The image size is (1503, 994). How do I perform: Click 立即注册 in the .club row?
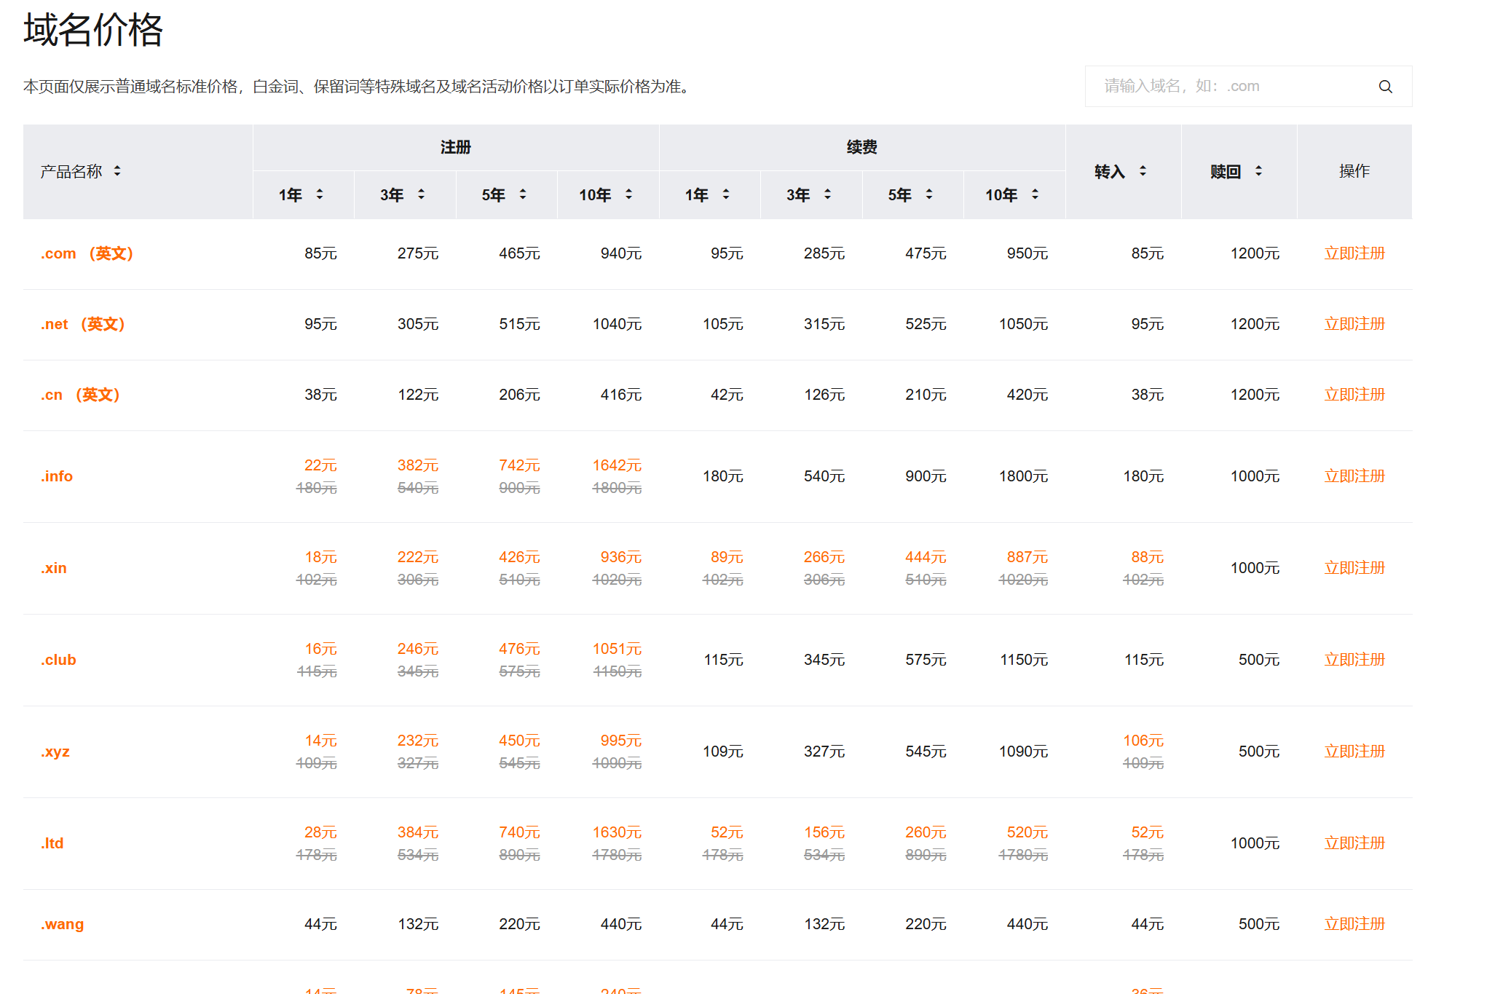[x=1354, y=660]
